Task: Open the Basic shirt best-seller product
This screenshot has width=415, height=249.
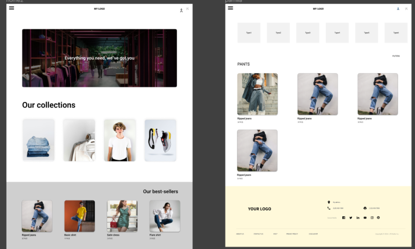Action: tap(80, 216)
